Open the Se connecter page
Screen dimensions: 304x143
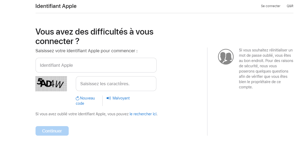point(271,6)
